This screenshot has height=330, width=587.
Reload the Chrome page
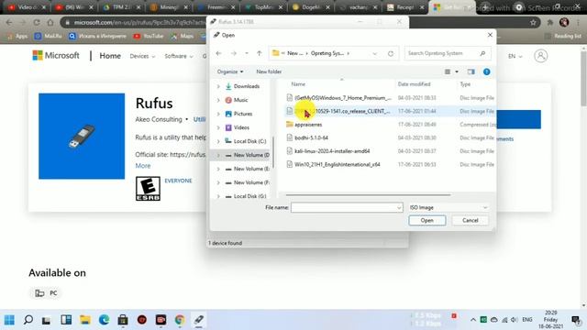pyautogui.click(x=37, y=22)
